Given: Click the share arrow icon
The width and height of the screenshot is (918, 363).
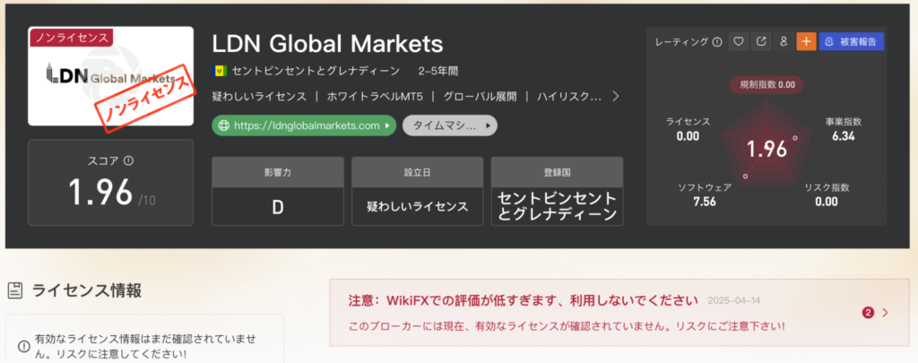Looking at the screenshot, I should (761, 41).
